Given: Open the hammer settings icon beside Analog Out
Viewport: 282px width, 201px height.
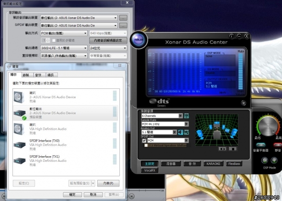Looking at the screenshot, I should 186,132.
